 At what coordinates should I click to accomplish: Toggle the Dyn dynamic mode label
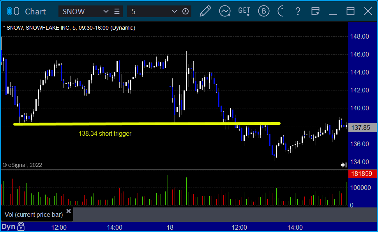click(9, 227)
